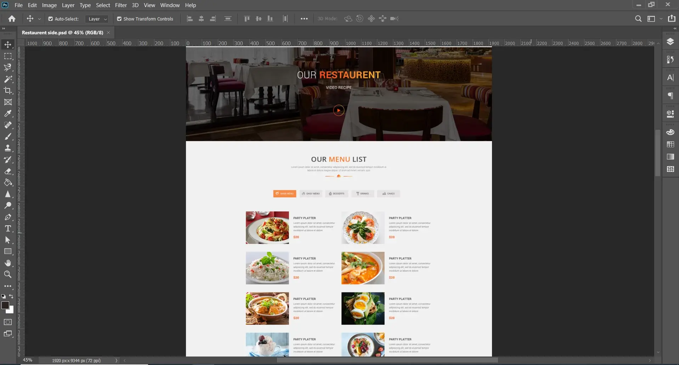
Task: Open the foreground color swatch
Action: pyautogui.click(x=5, y=305)
